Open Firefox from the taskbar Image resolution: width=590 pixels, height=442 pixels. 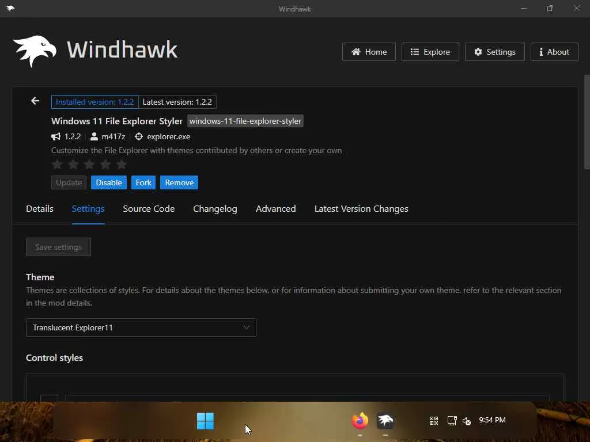click(x=360, y=421)
